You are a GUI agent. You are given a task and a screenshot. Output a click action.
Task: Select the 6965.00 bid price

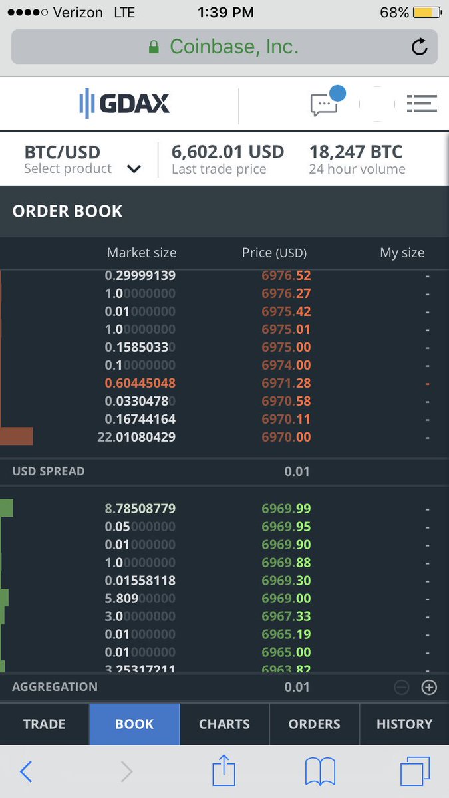[286, 652]
